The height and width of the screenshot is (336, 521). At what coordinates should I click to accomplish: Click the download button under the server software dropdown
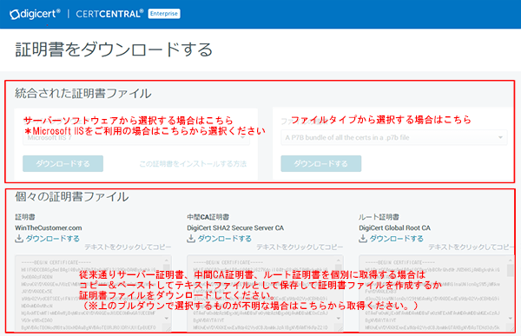point(63,163)
